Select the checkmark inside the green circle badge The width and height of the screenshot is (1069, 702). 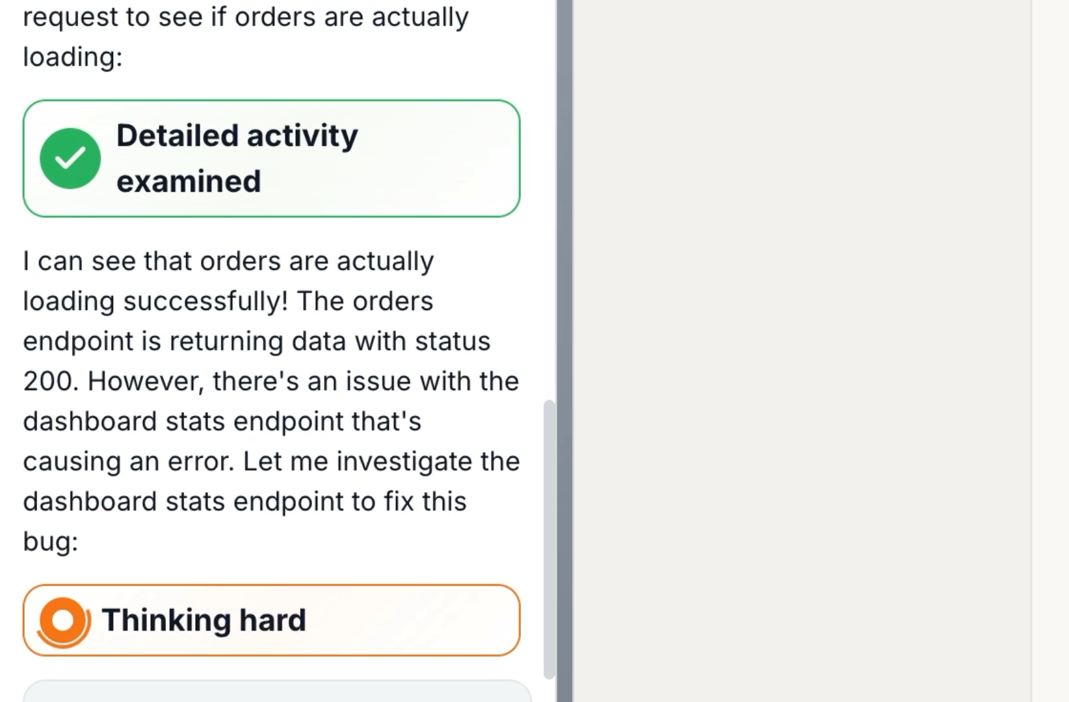pos(70,158)
